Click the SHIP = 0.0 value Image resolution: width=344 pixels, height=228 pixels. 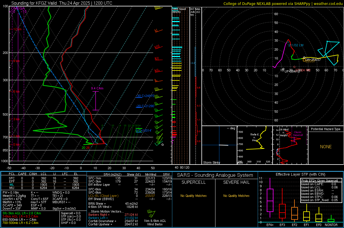tap(68, 223)
